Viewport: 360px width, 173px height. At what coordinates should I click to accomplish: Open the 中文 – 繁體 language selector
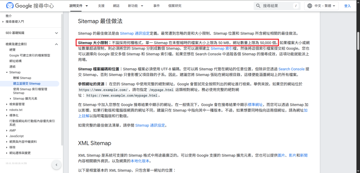[321, 6]
